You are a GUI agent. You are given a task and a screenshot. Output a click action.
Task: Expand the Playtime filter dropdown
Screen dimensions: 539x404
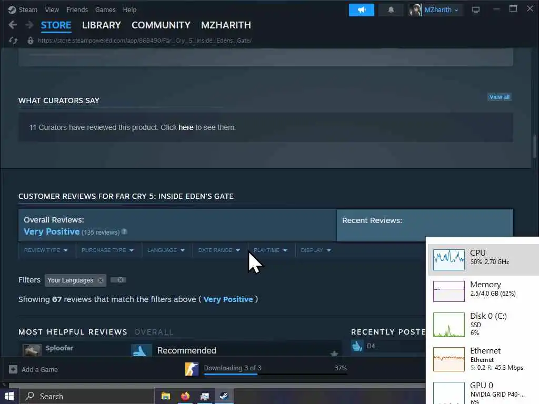[271, 250]
